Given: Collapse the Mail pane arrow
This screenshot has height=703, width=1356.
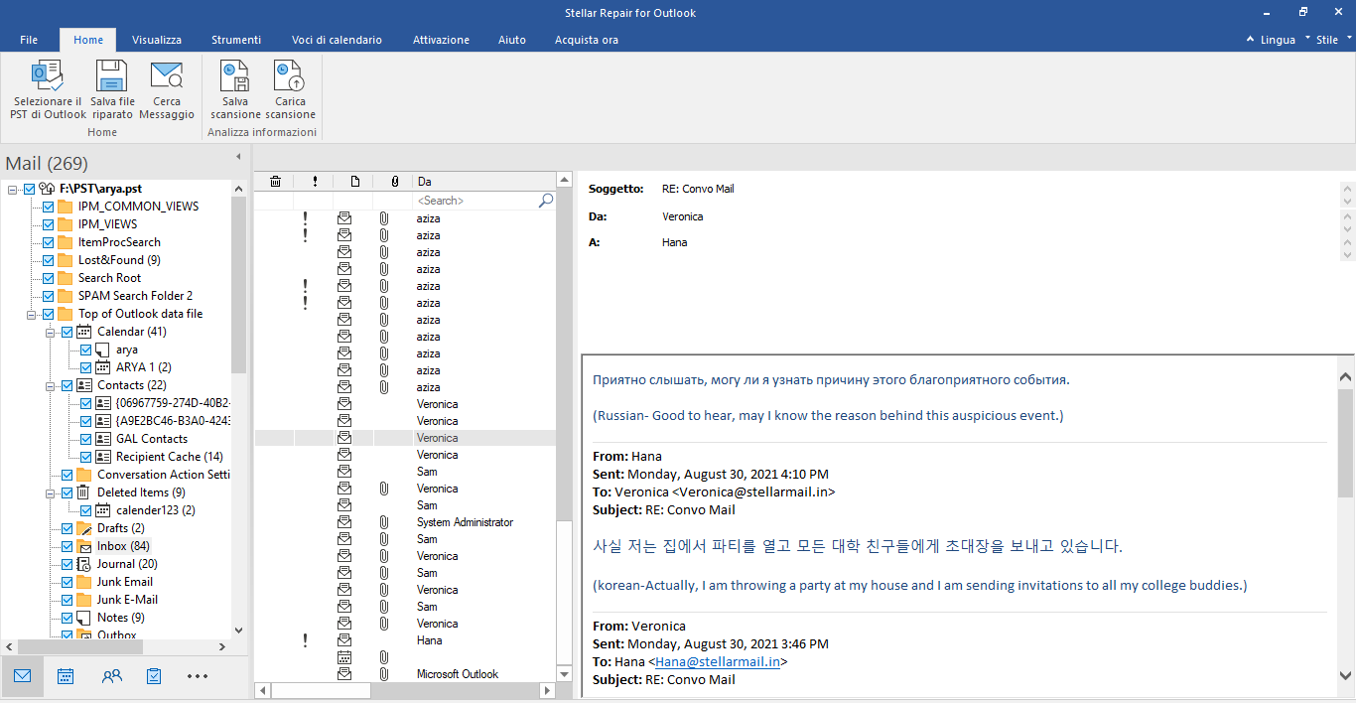Looking at the screenshot, I should [x=238, y=157].
